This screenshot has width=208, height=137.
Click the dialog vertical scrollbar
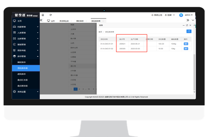coord(194,72)
